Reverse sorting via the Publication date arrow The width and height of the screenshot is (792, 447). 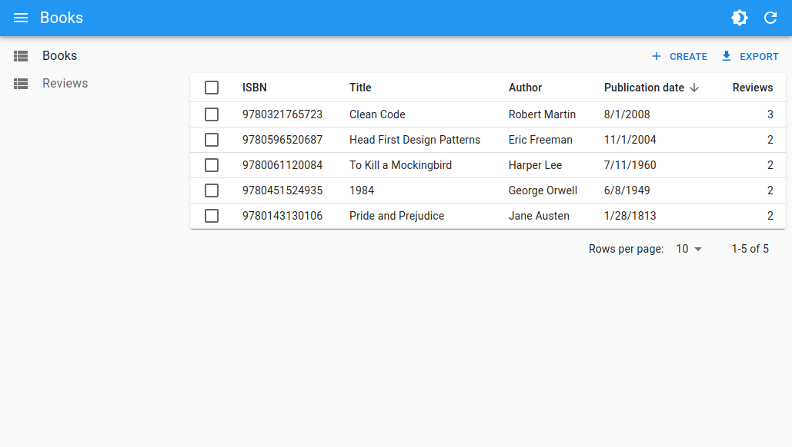click(693, 88)
